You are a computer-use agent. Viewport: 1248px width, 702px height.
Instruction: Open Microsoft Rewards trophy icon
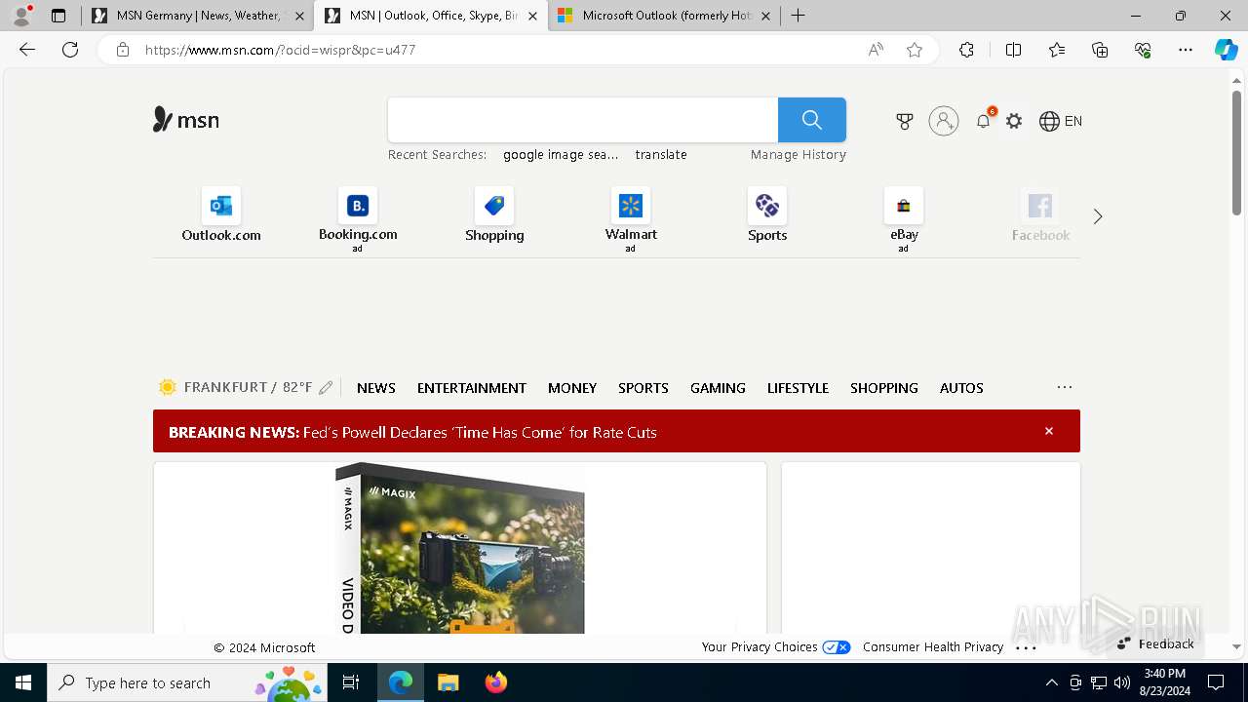tap(905, 121)
